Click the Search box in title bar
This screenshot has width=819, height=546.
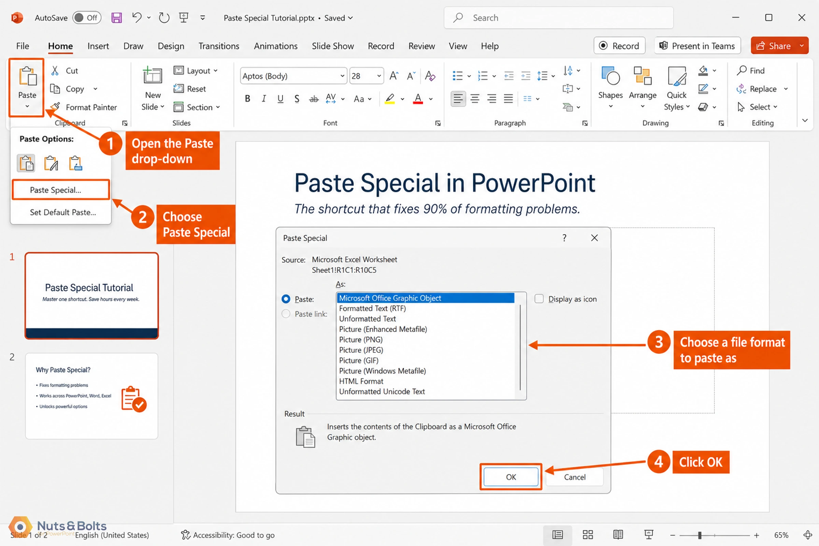[559, 18]
